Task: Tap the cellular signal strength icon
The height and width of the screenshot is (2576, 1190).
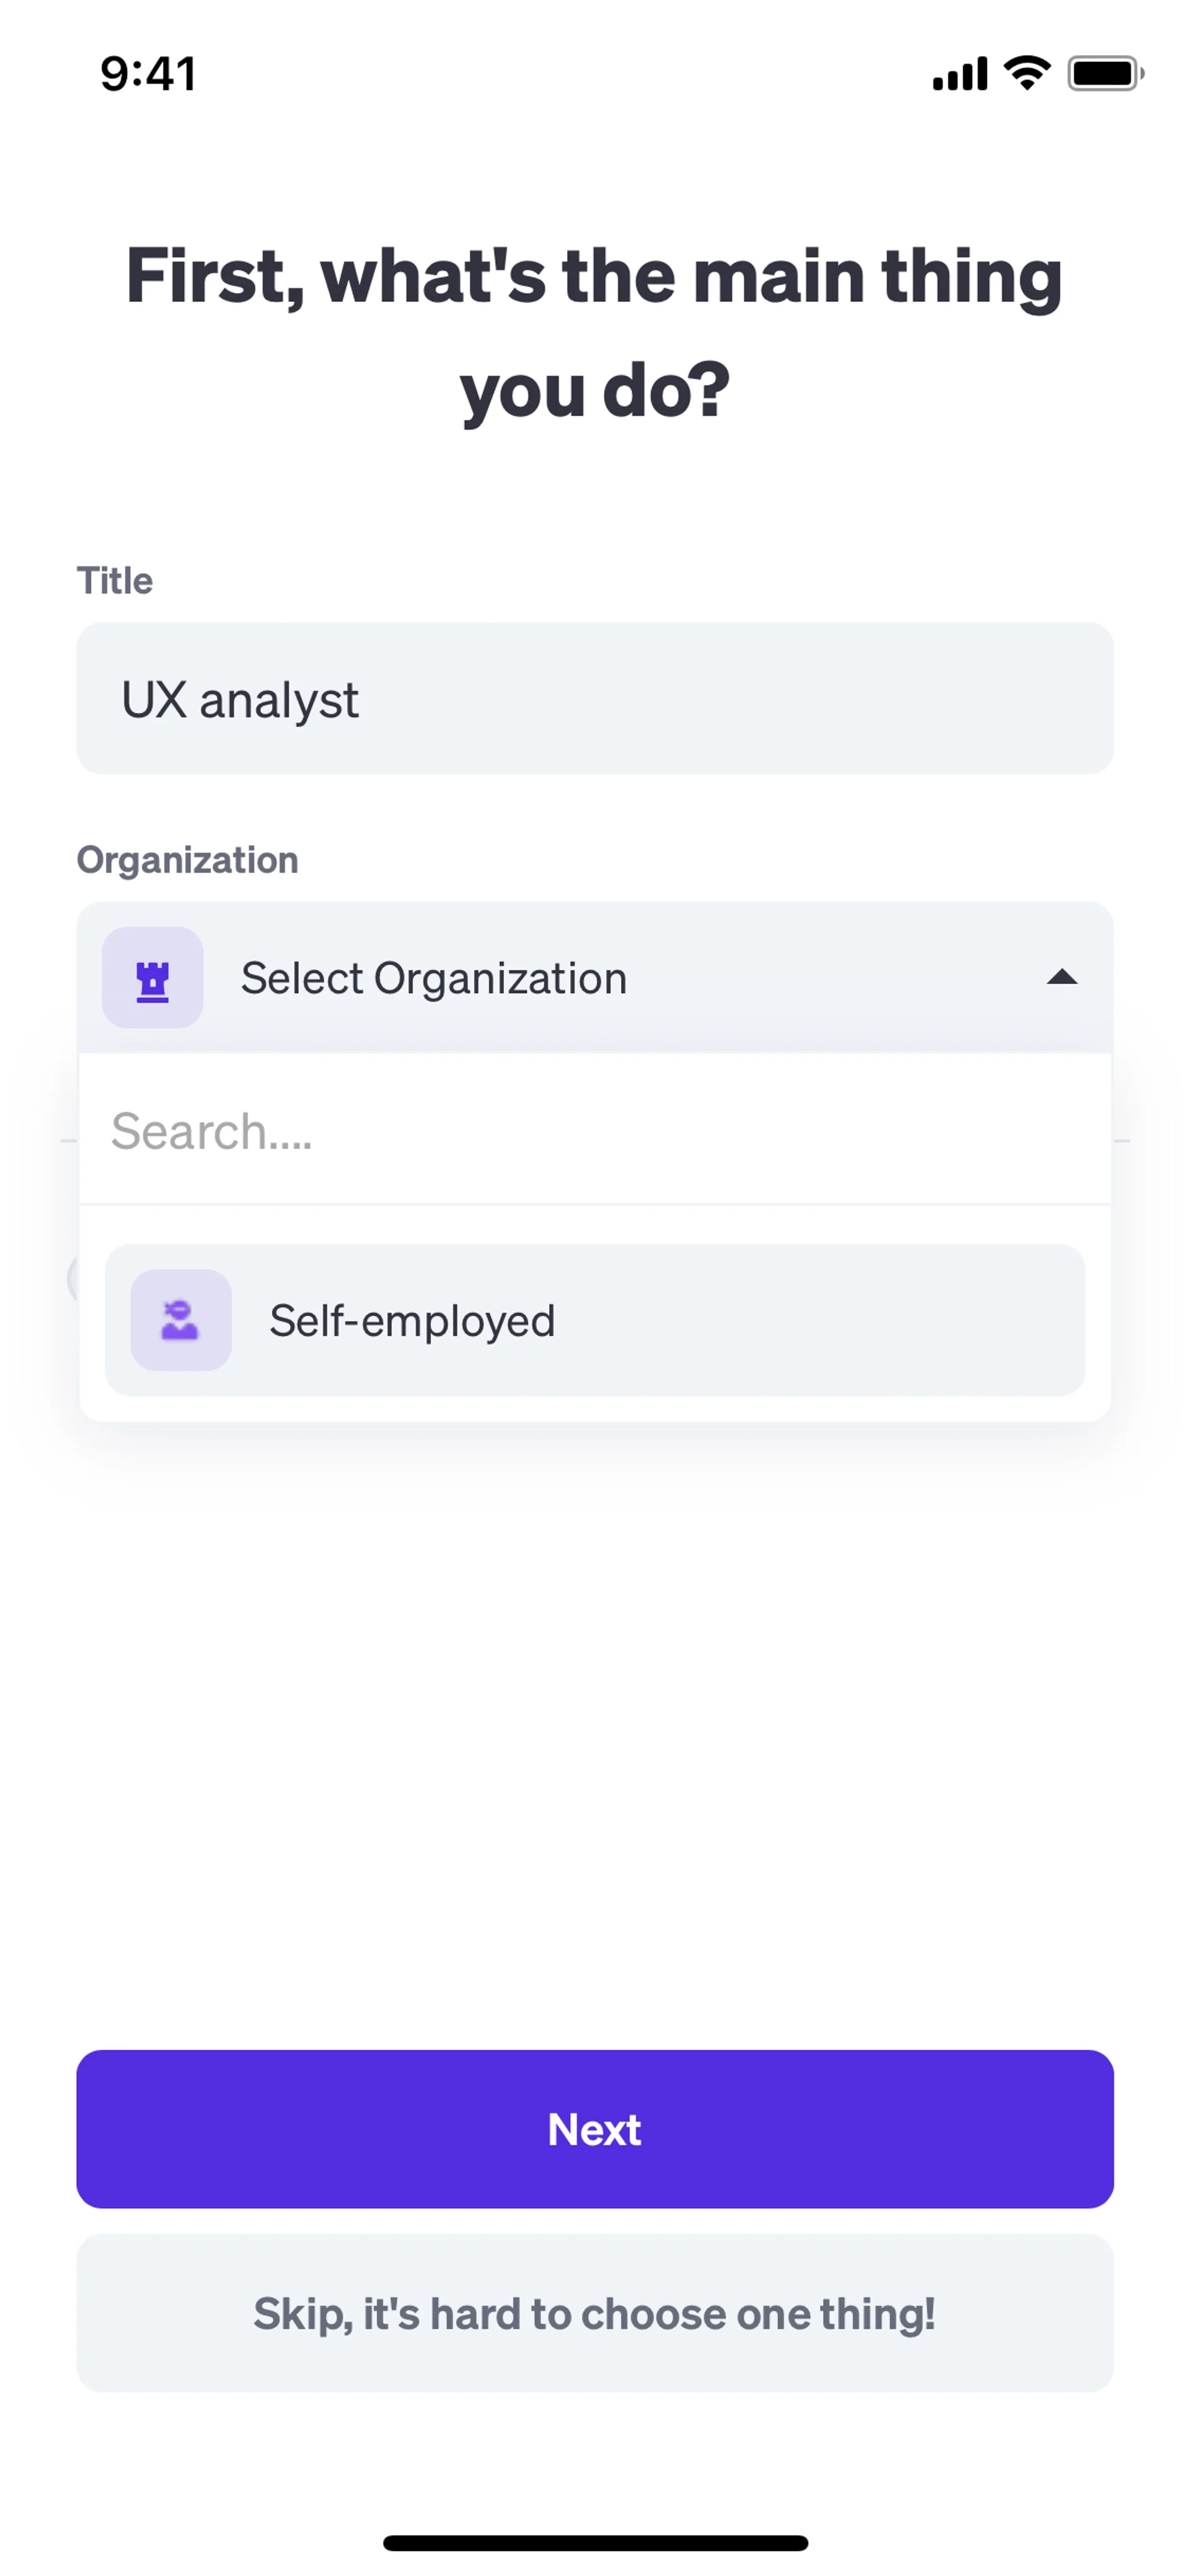Action: [x=959, y=74]
